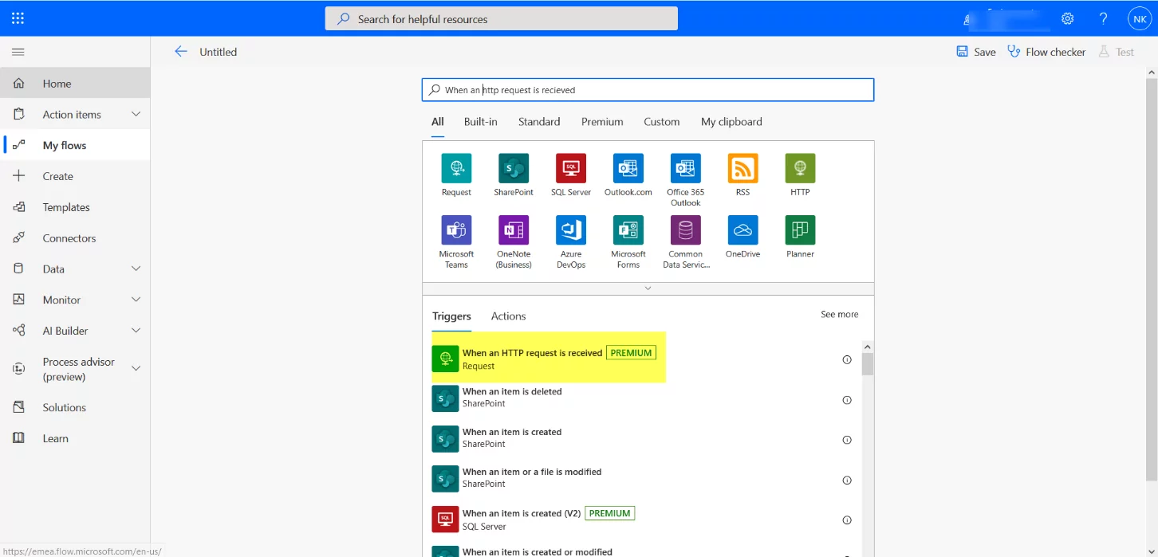Select the Microsoft Teams connector icon
This screenshot has height=557, width=1158.
(x=456, y=230)
